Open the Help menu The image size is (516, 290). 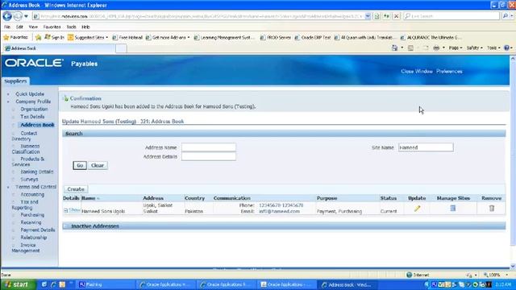click(85, 27)
